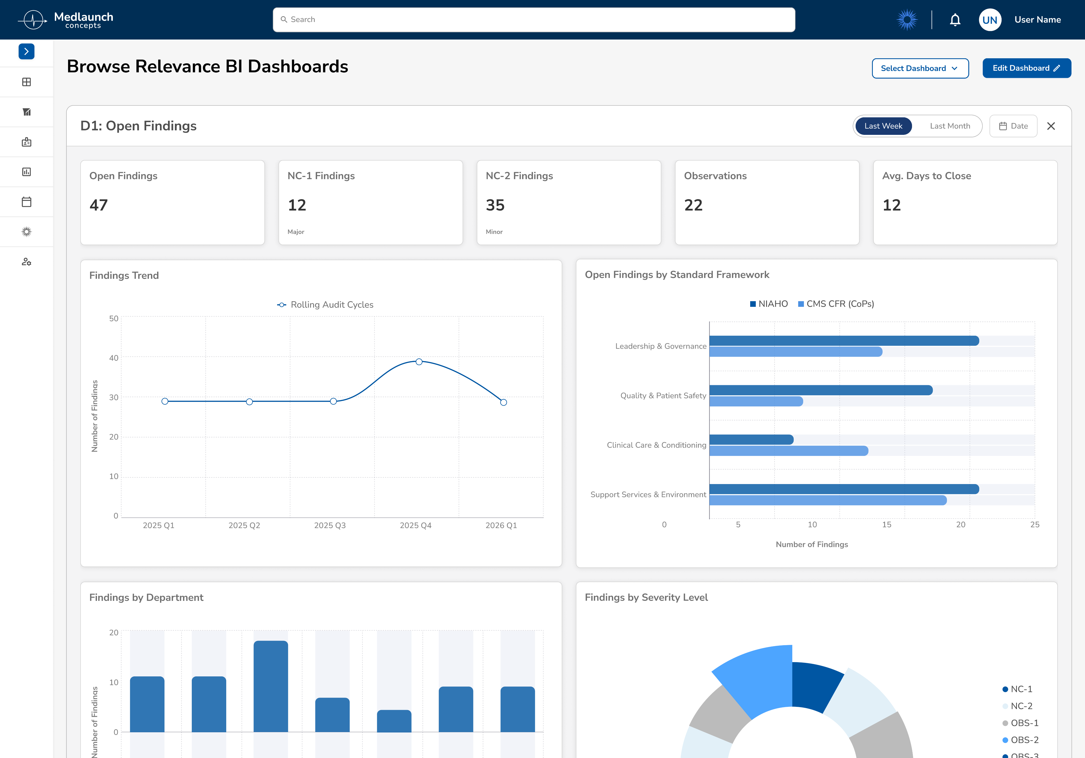
Task: Open the starburst sidebar icon
Action: click(26, 232)
